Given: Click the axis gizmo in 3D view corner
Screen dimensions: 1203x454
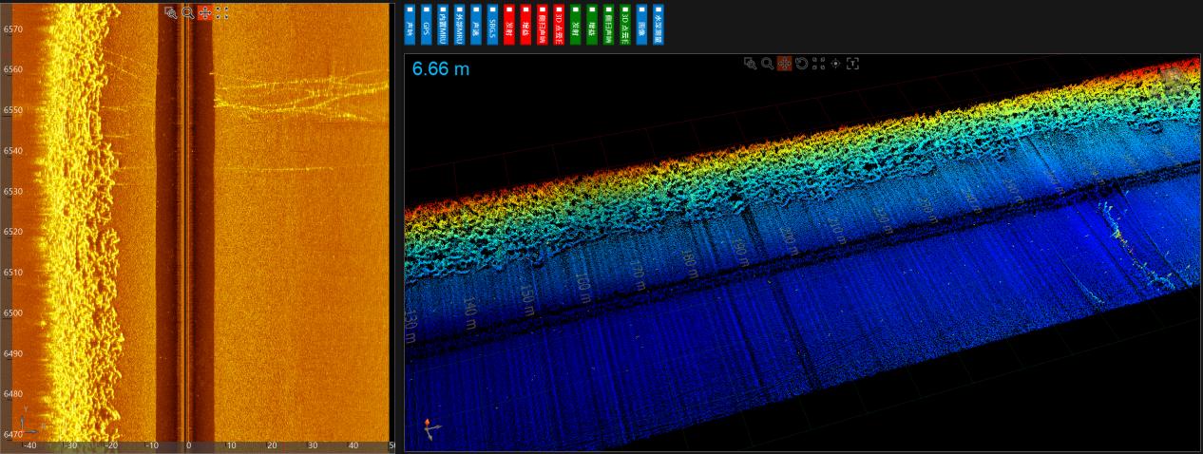Looking at the screenshot, I should click(x=430, y=428).
